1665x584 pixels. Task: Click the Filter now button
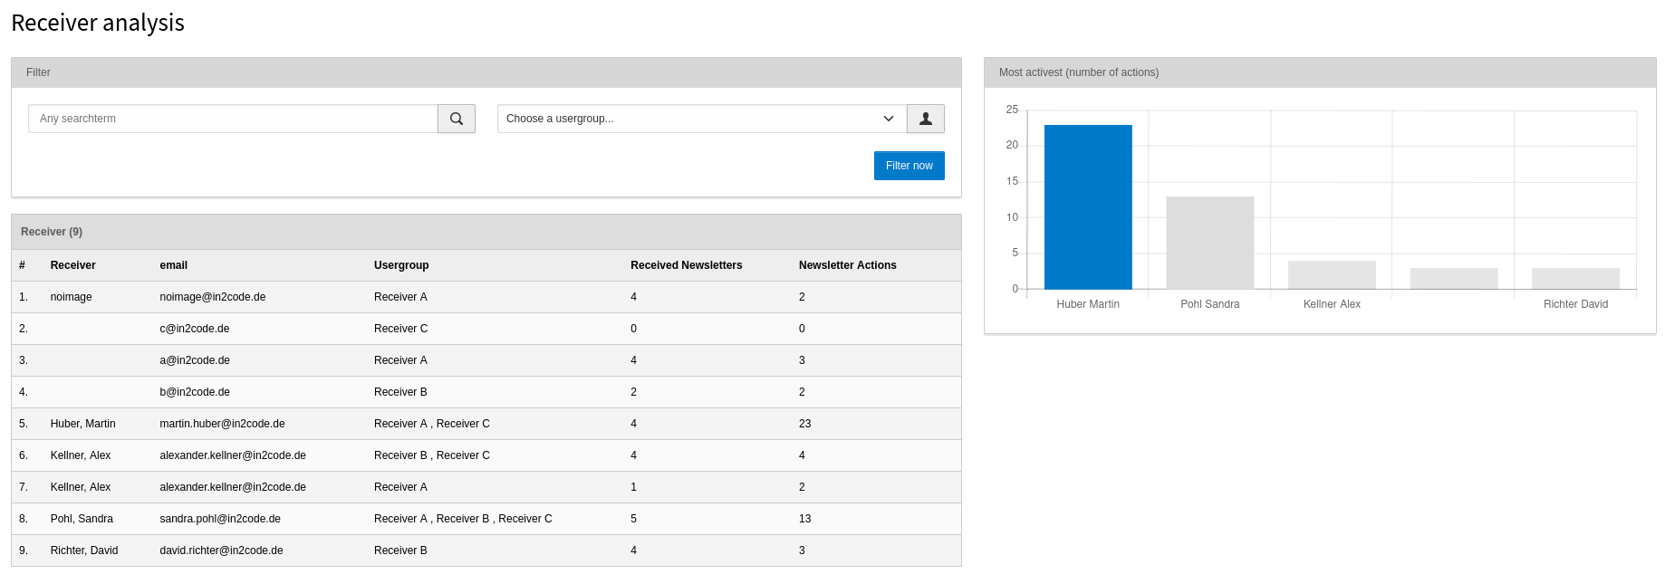point(909,166)
